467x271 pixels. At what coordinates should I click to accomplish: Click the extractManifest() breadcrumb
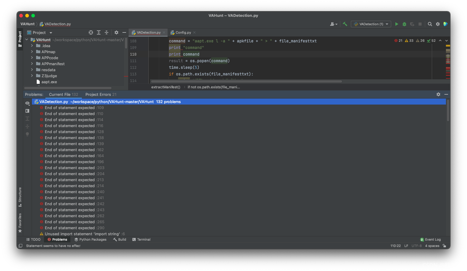click(x=166, y=87)
